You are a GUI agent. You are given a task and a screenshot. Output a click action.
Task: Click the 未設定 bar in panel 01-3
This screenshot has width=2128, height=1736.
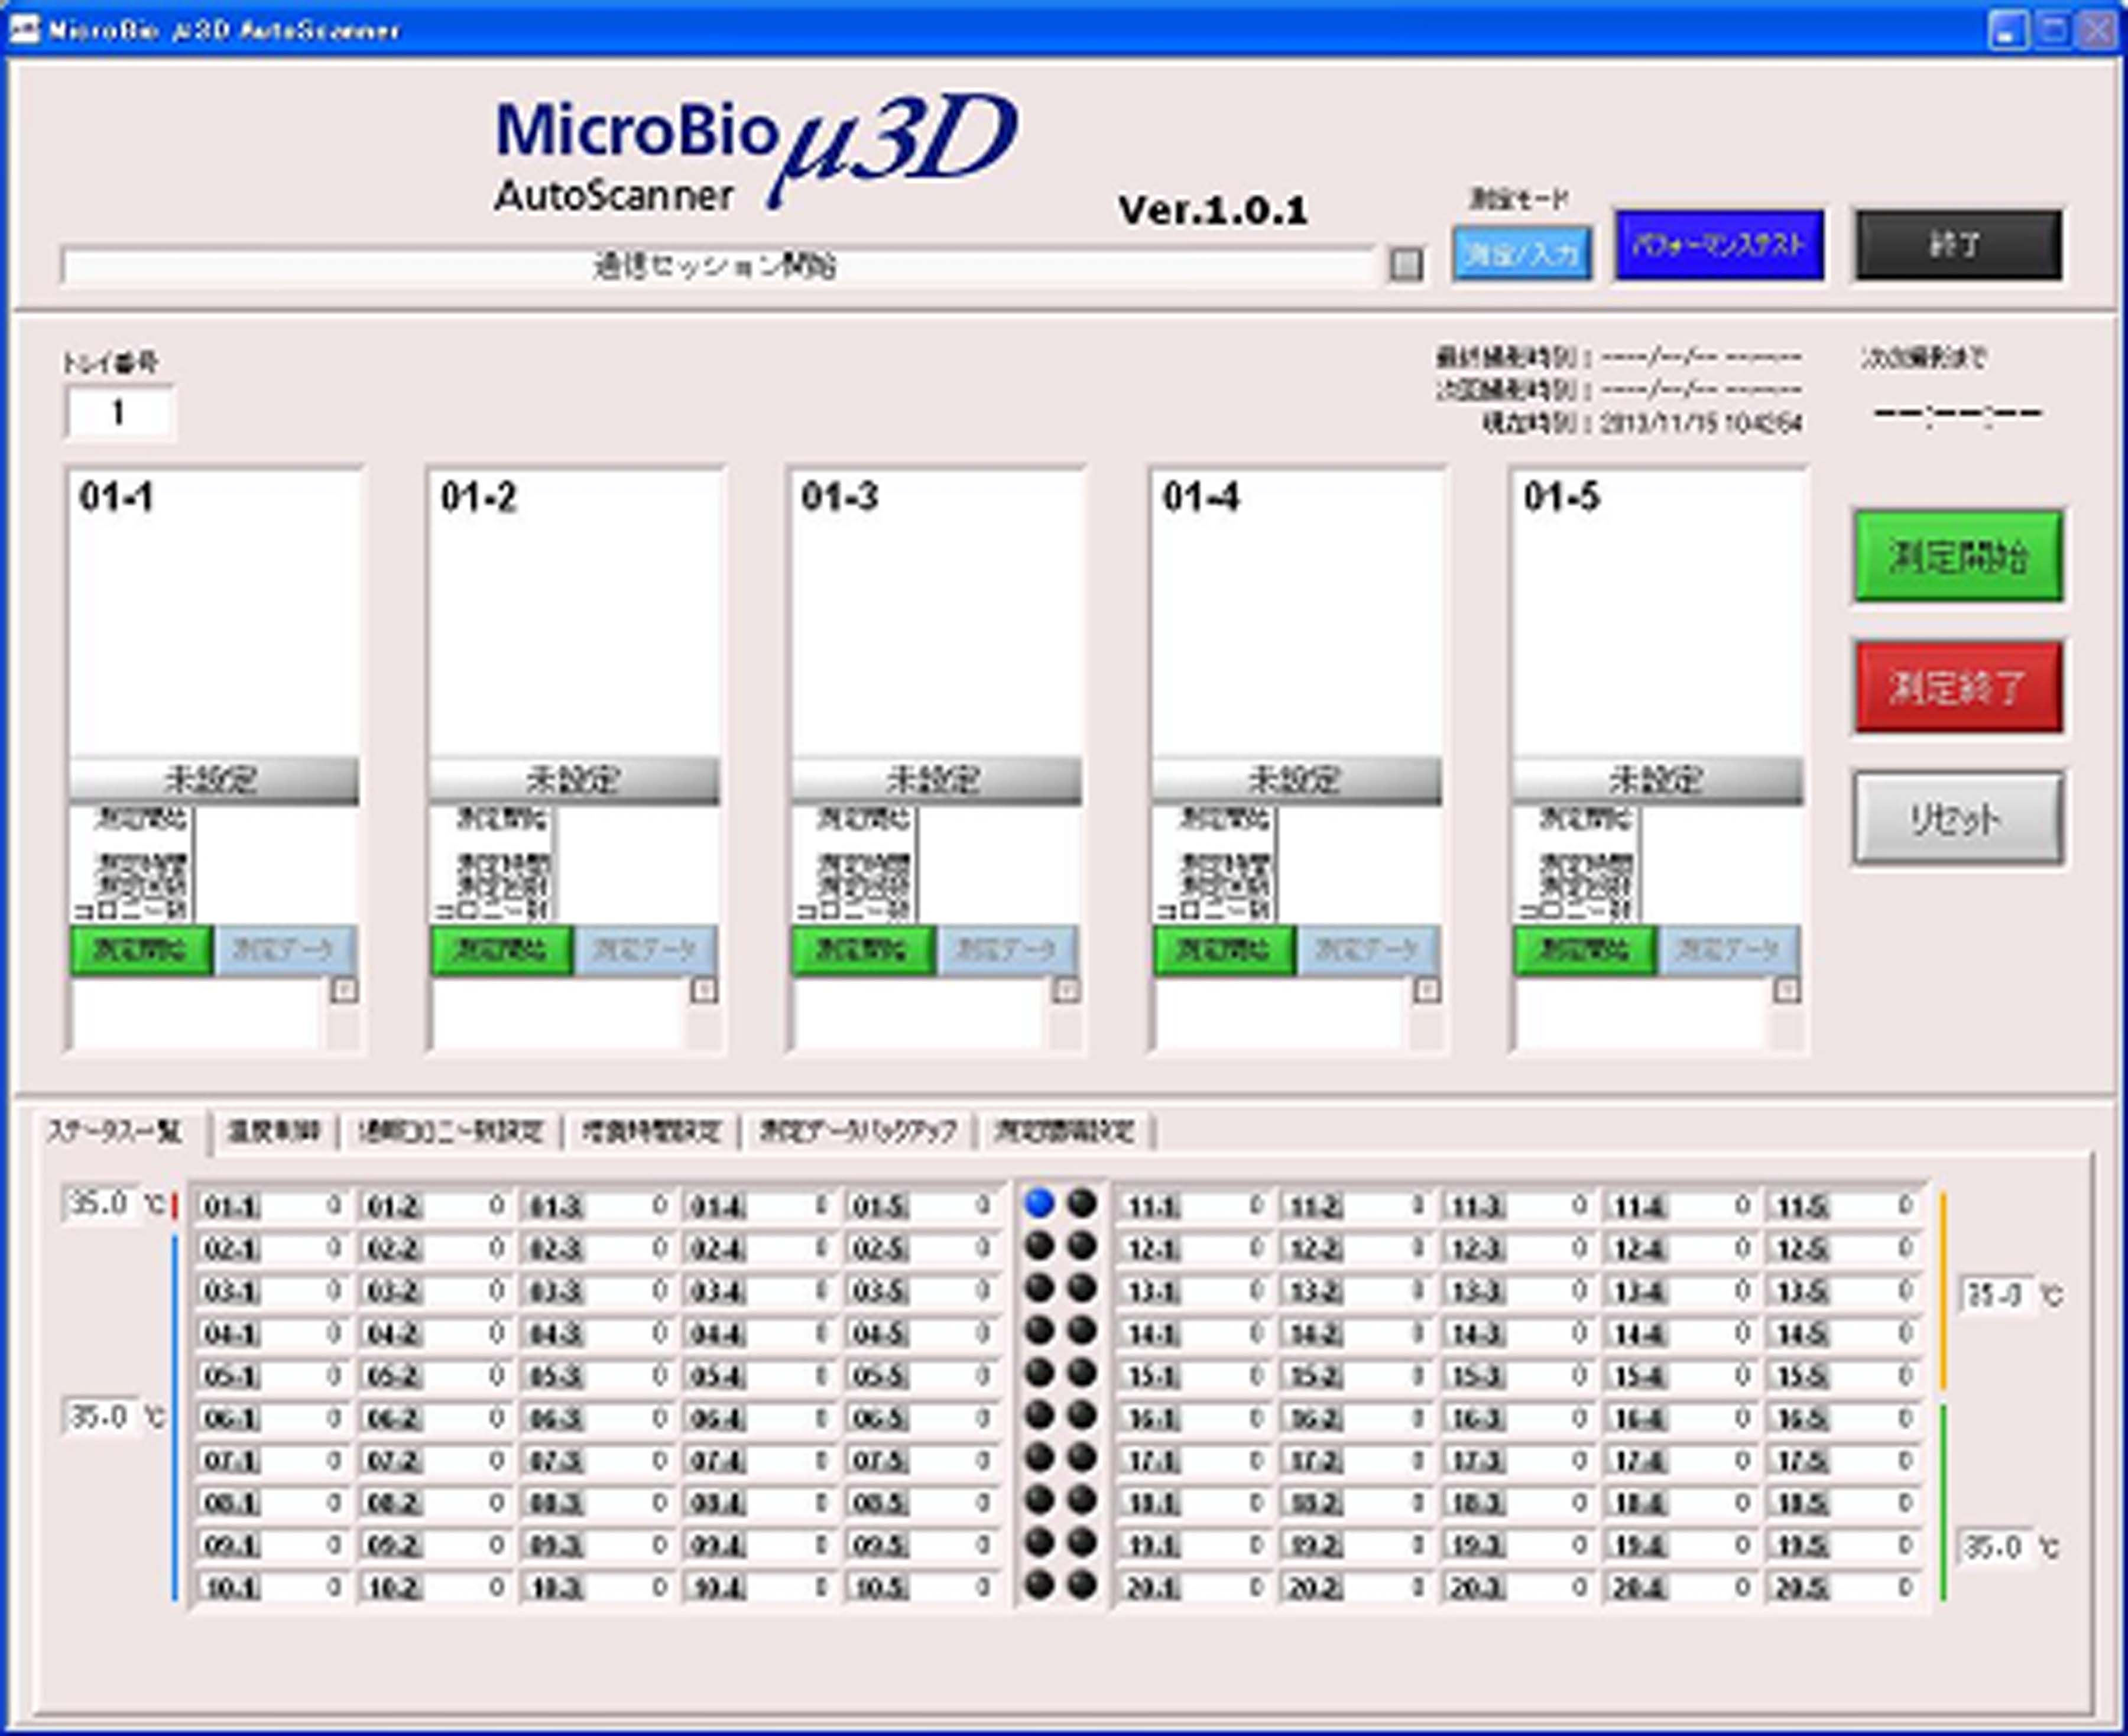tap(936, 780)
